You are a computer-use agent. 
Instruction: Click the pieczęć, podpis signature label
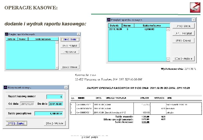click(x=90, y=137)
